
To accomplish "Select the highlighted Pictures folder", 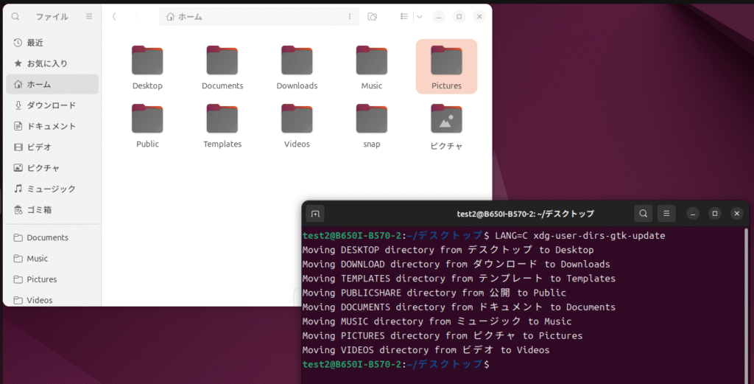I will (446, 67).
